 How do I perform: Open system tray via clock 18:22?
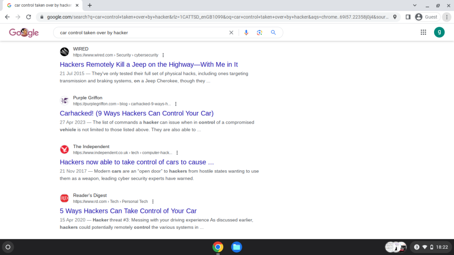coord(442,247)
